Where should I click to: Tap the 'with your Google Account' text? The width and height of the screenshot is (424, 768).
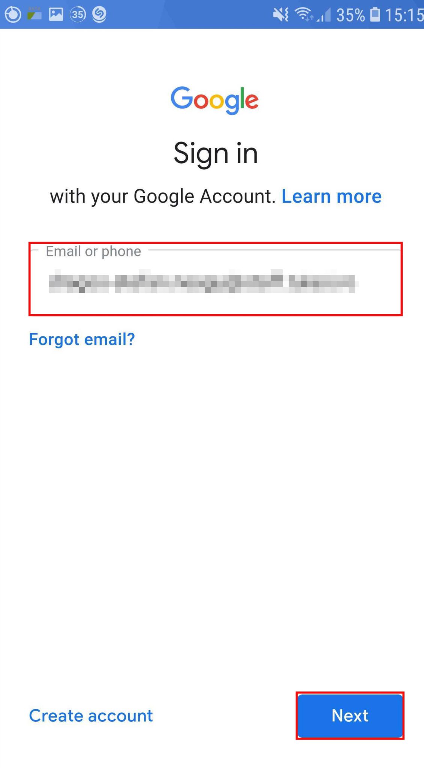click(163, 196)
